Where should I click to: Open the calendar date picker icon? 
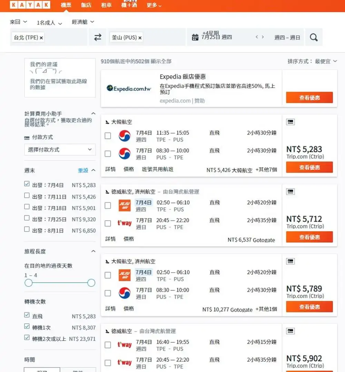click(195, 37)
